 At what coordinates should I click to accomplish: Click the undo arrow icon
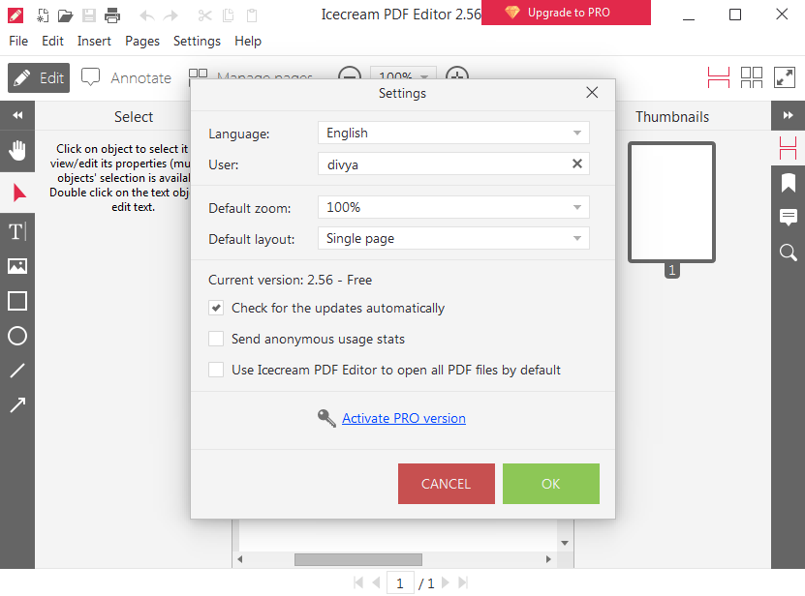[147, 15]
